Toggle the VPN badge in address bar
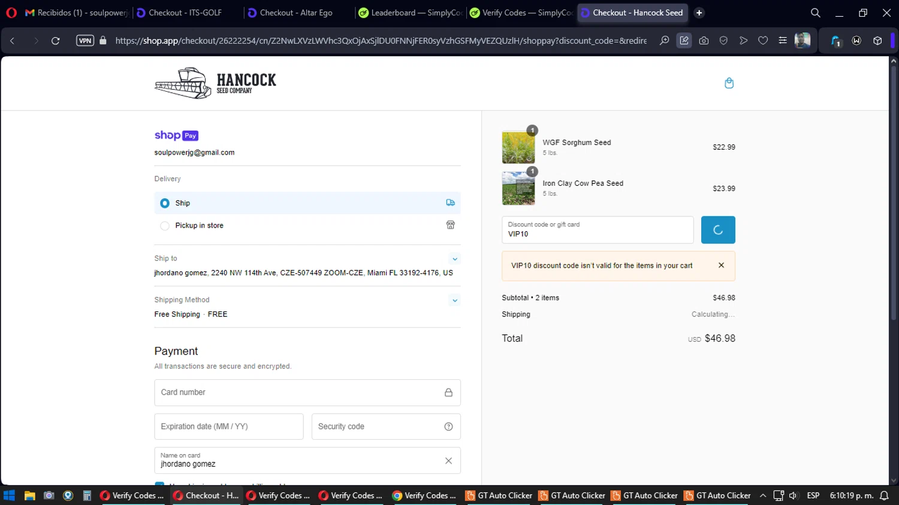This screenshot has height=505, width=899. coord(85,41)
